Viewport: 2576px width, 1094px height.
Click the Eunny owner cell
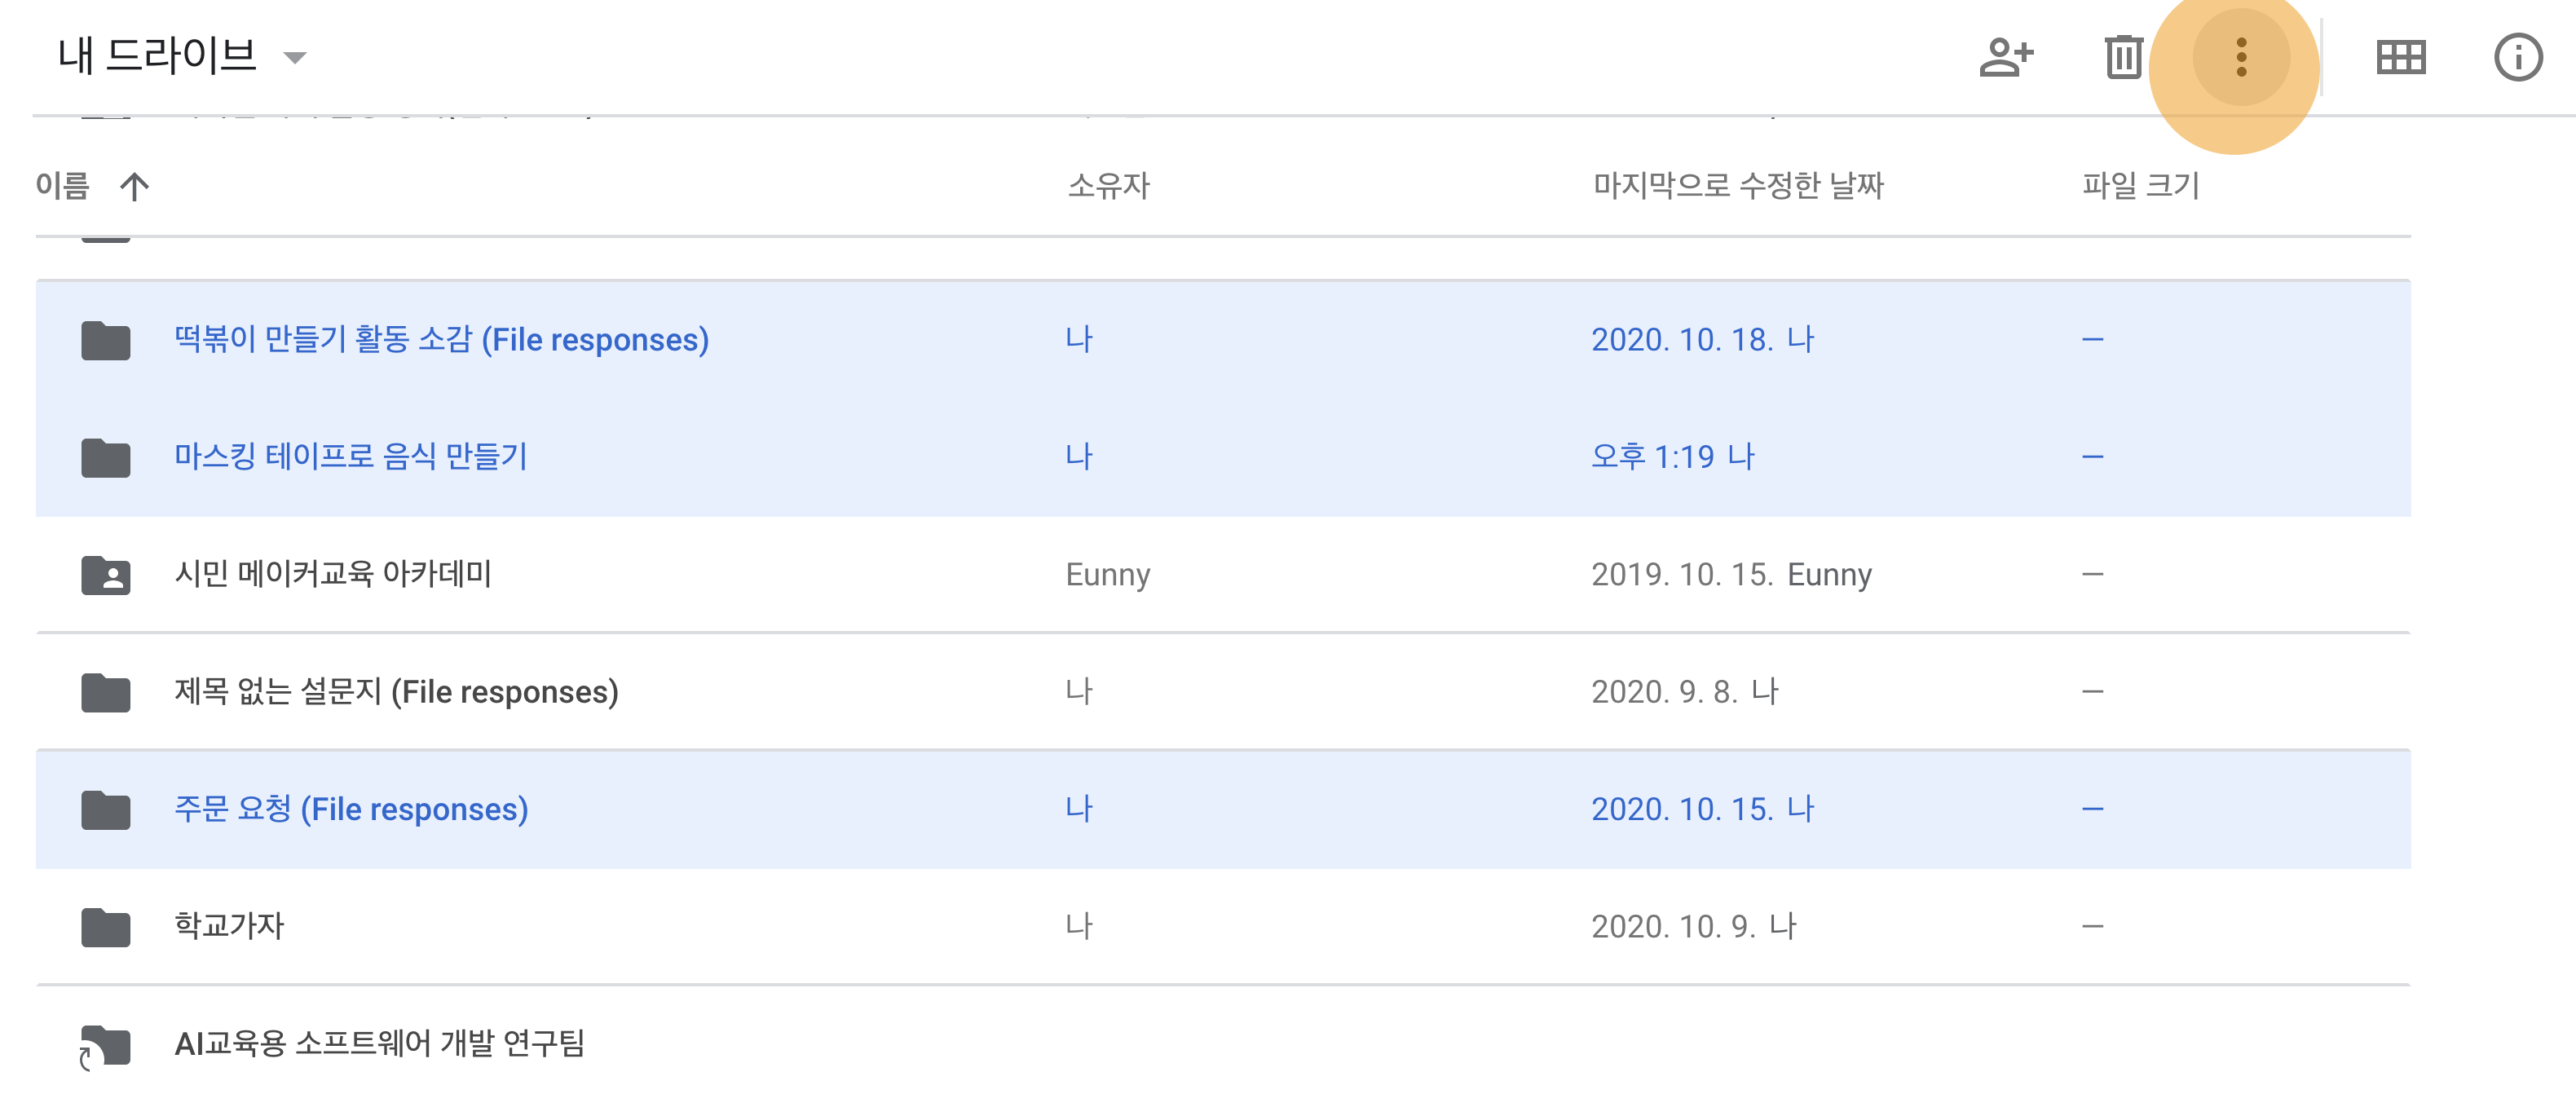[1107, 575]
